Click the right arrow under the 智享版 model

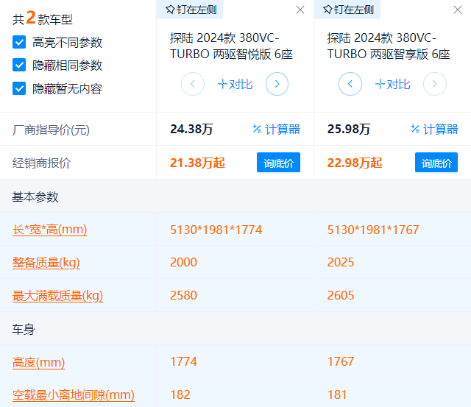(x=435, y=84)
